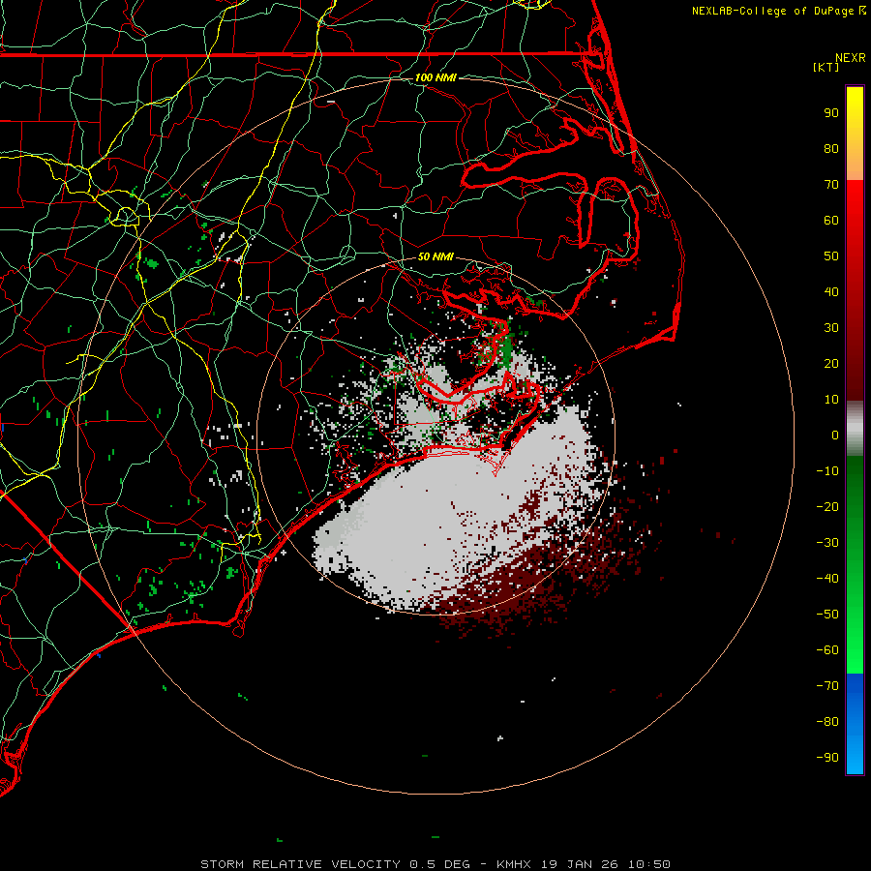
Task: Click the -60 value on velocity scale
Action: tap(827, 650)
